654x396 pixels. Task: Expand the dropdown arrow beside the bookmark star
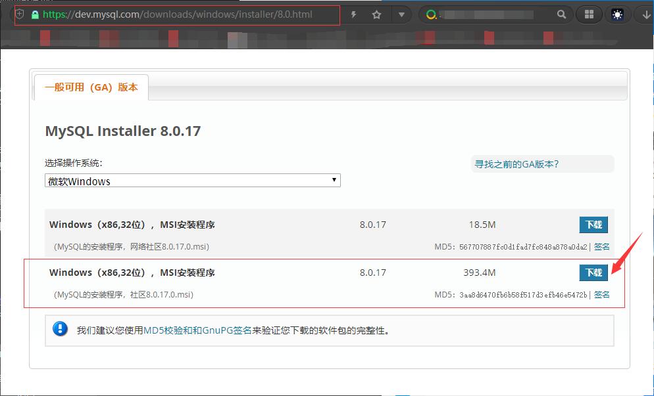(x=401, y=14)
